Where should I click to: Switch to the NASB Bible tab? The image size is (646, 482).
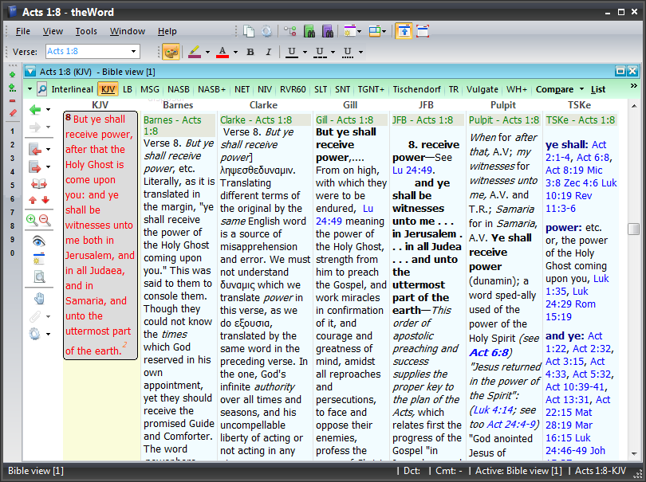click(179, 89)
